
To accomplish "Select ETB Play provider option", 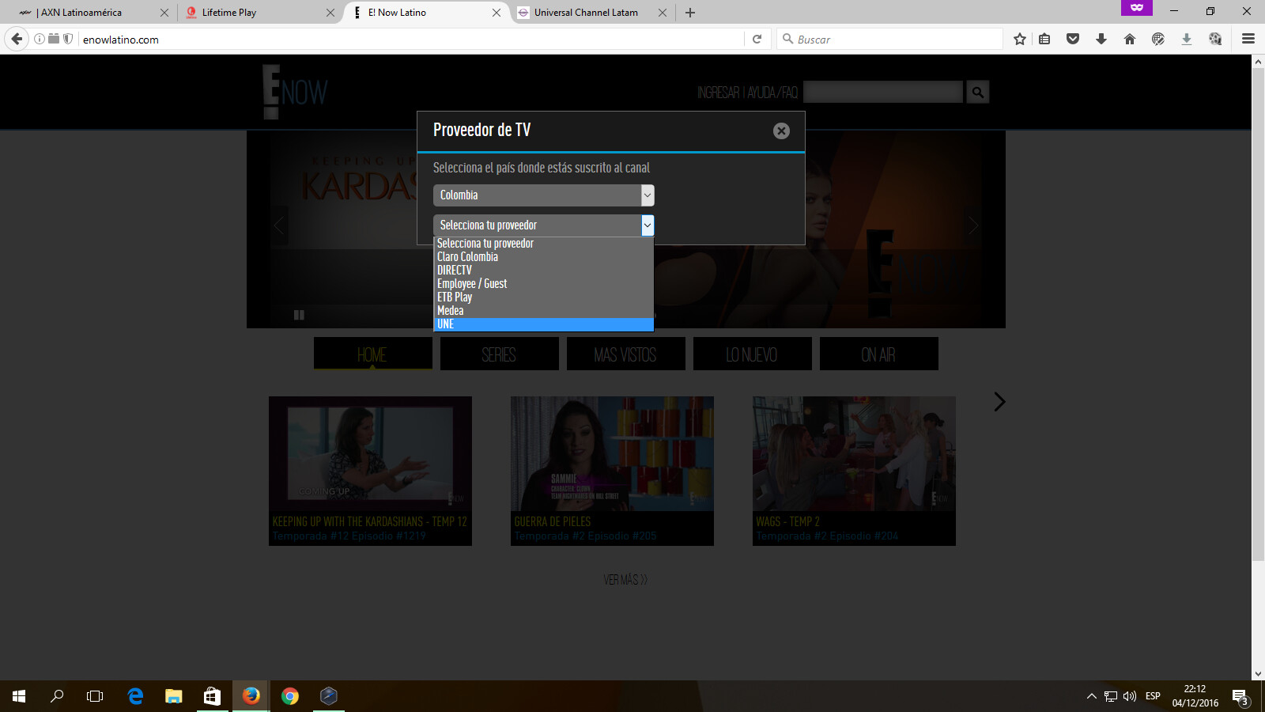I will point(544,297).
